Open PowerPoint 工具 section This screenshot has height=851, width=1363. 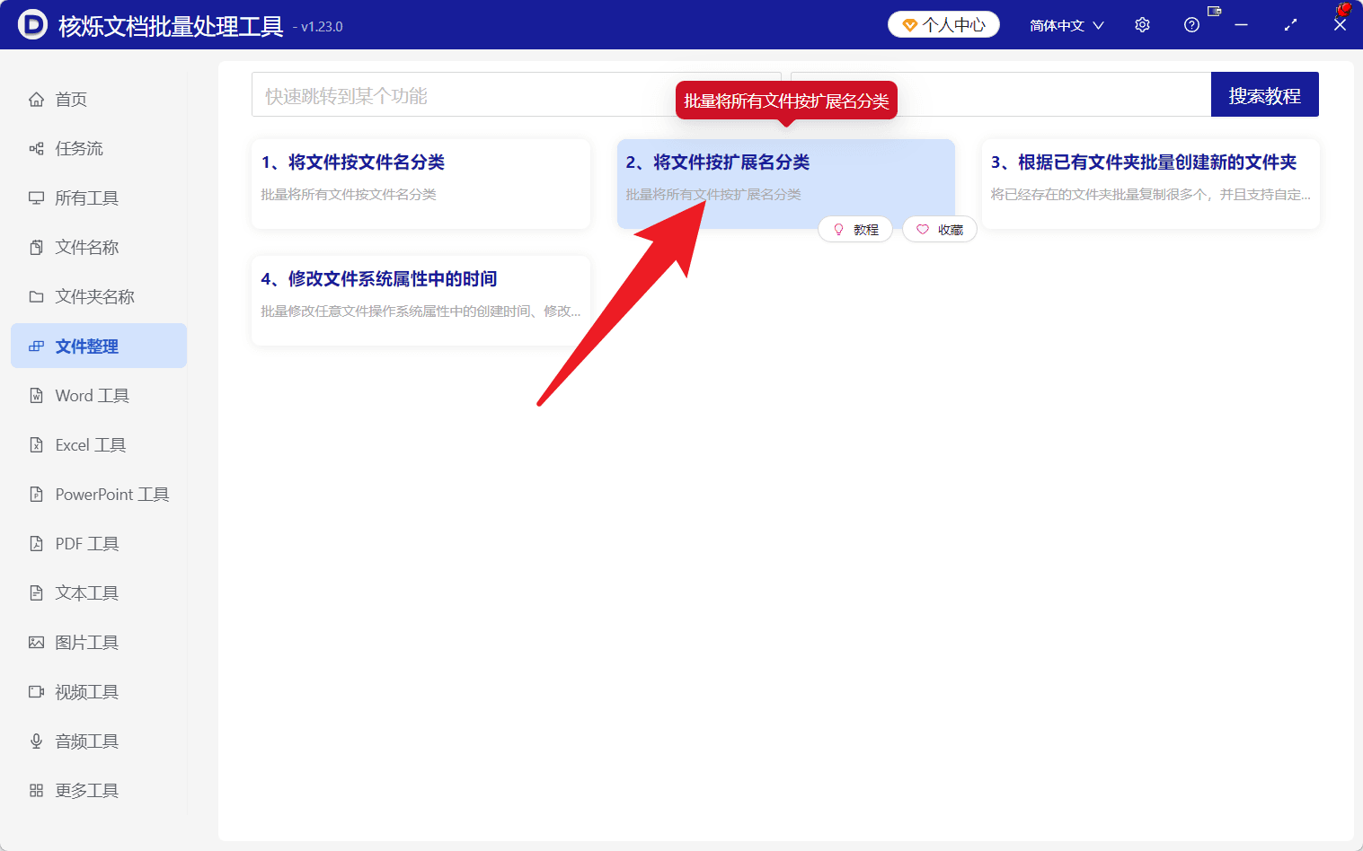click(99, 495)
